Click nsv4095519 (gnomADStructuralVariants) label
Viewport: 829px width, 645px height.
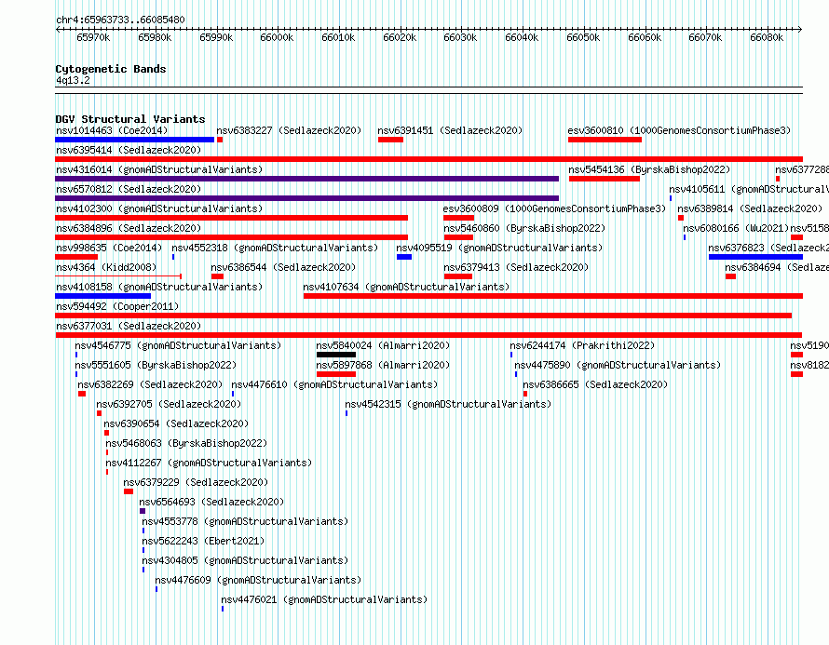pos(499,248)
